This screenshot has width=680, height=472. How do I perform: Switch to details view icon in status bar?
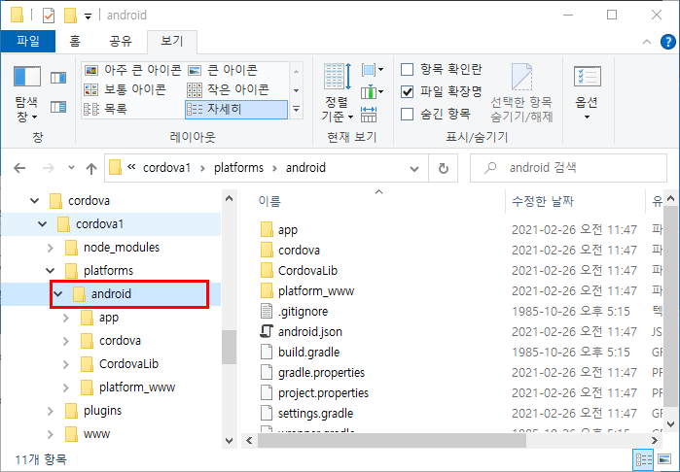pyautogui.click(x=644, y=460)
